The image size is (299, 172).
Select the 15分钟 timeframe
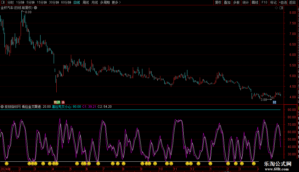pos(42,2)
